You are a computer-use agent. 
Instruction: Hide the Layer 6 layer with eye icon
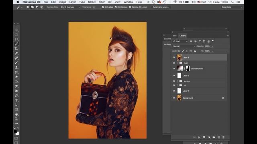tap(174, 58)
